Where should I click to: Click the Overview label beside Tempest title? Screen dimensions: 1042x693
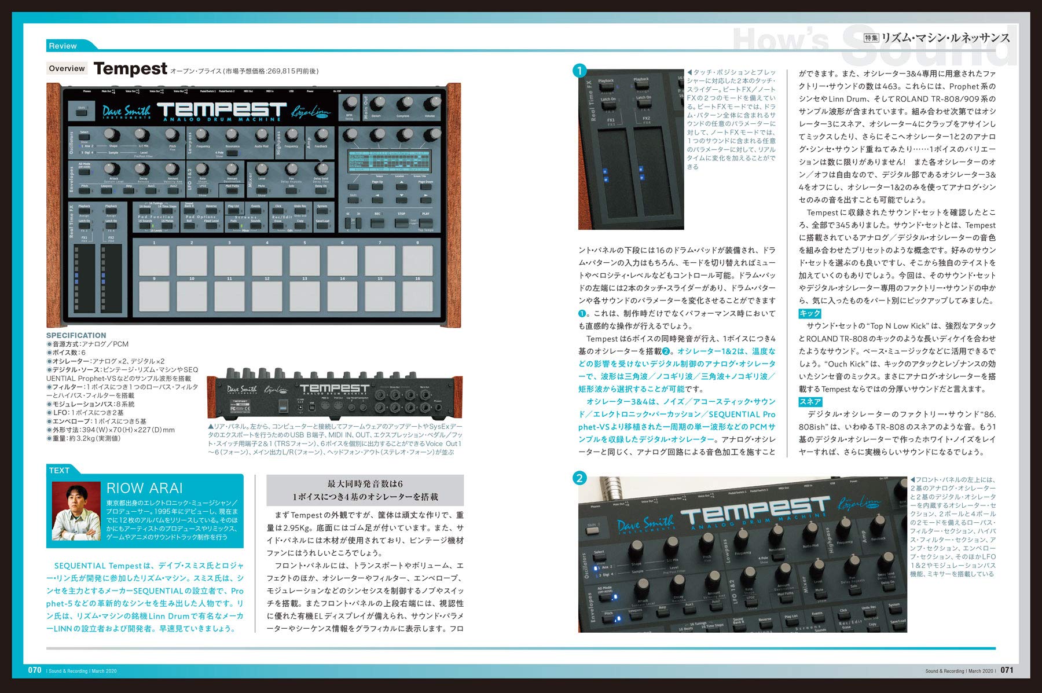coord(67,68)
